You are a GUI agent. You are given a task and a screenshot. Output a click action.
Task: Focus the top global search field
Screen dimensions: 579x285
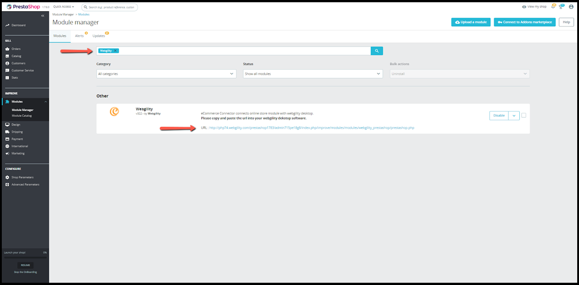point(110,7)
